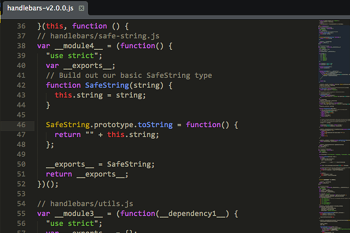Click 'SafeString.prototype' on line 46
The image size is (350, 233).
pyautogui.click(x=90, y=124)
